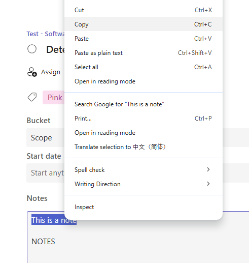Open the Test - Software plan link

[x=46, y=34]
